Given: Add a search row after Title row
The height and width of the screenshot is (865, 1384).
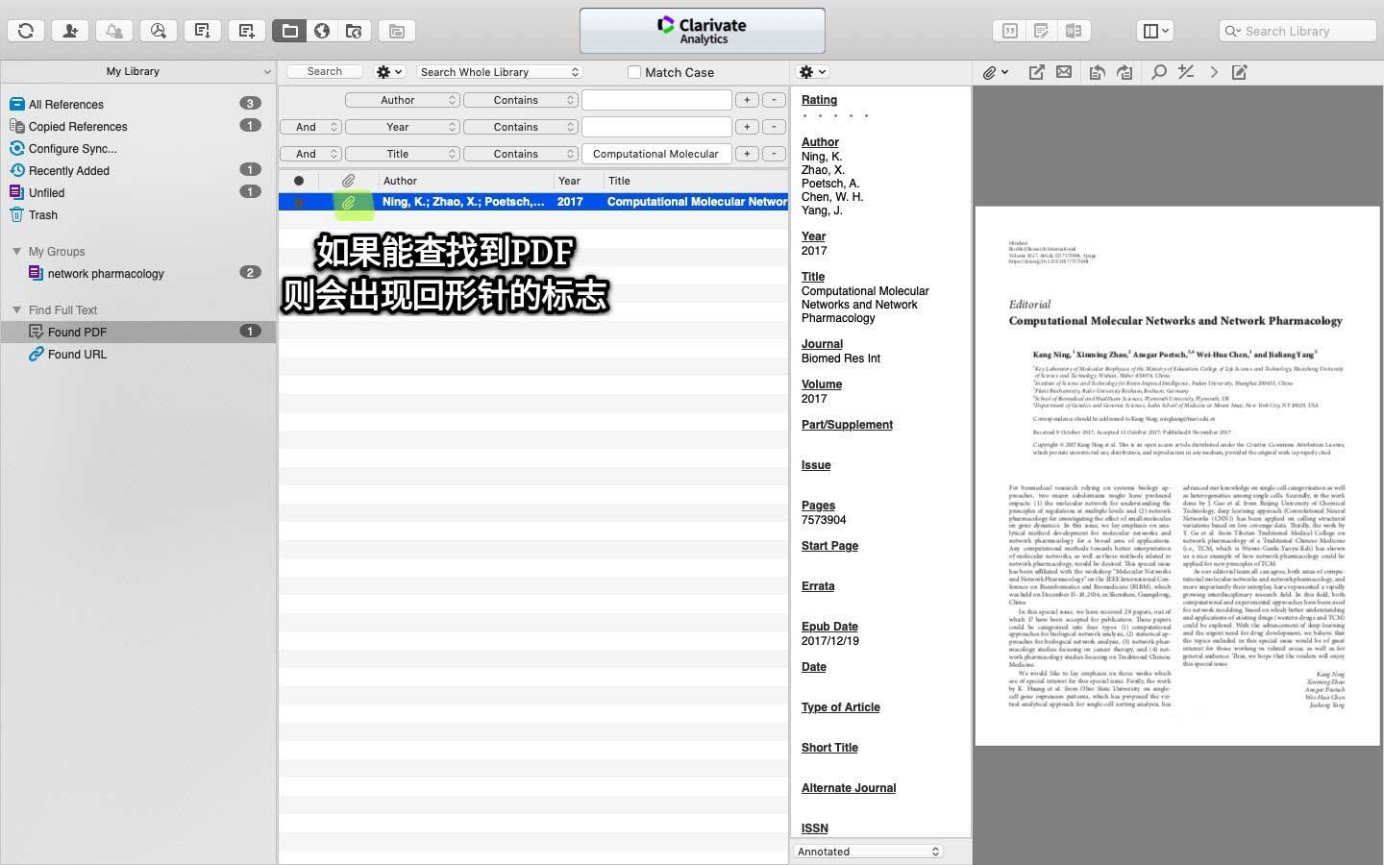Looking at the screenshot, I should 747,154.
